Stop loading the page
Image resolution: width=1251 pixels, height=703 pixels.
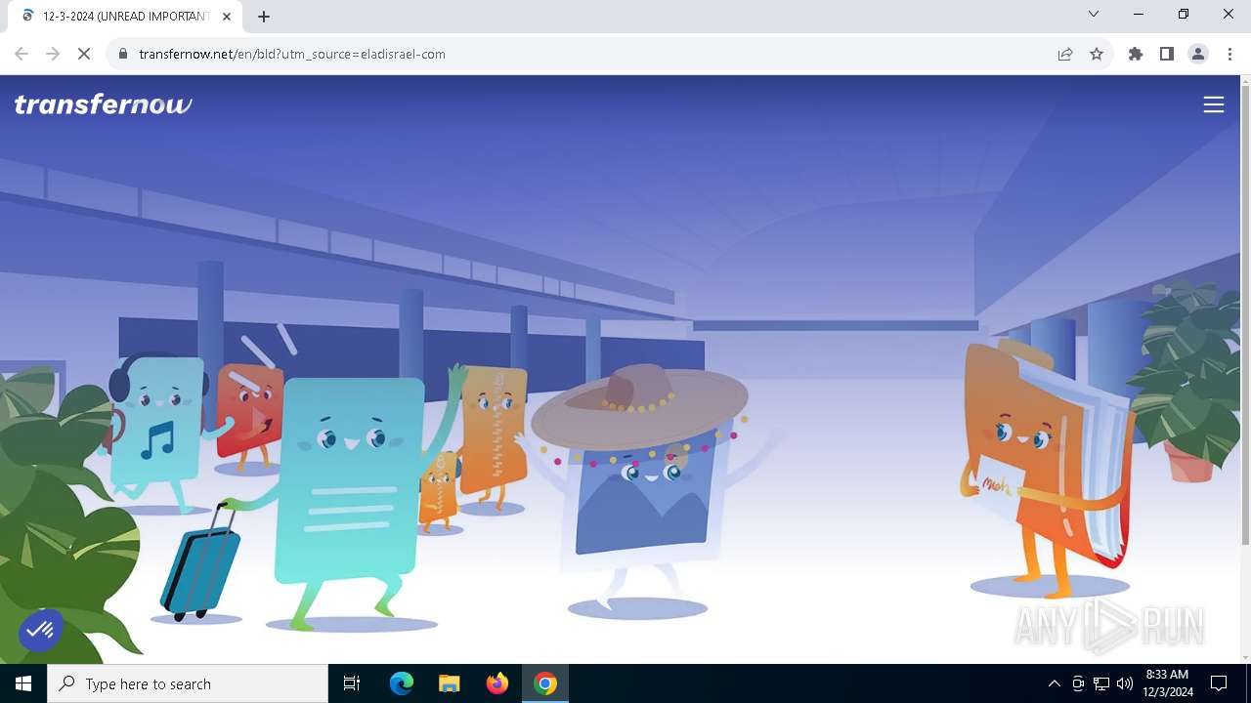pos(84,54)
